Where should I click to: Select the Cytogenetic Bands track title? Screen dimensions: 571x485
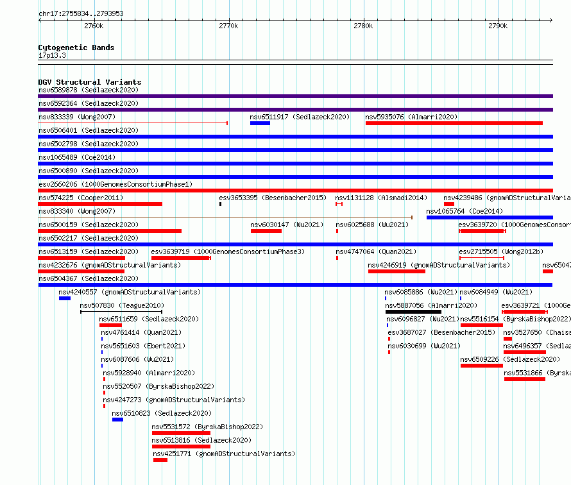point(76,47)
